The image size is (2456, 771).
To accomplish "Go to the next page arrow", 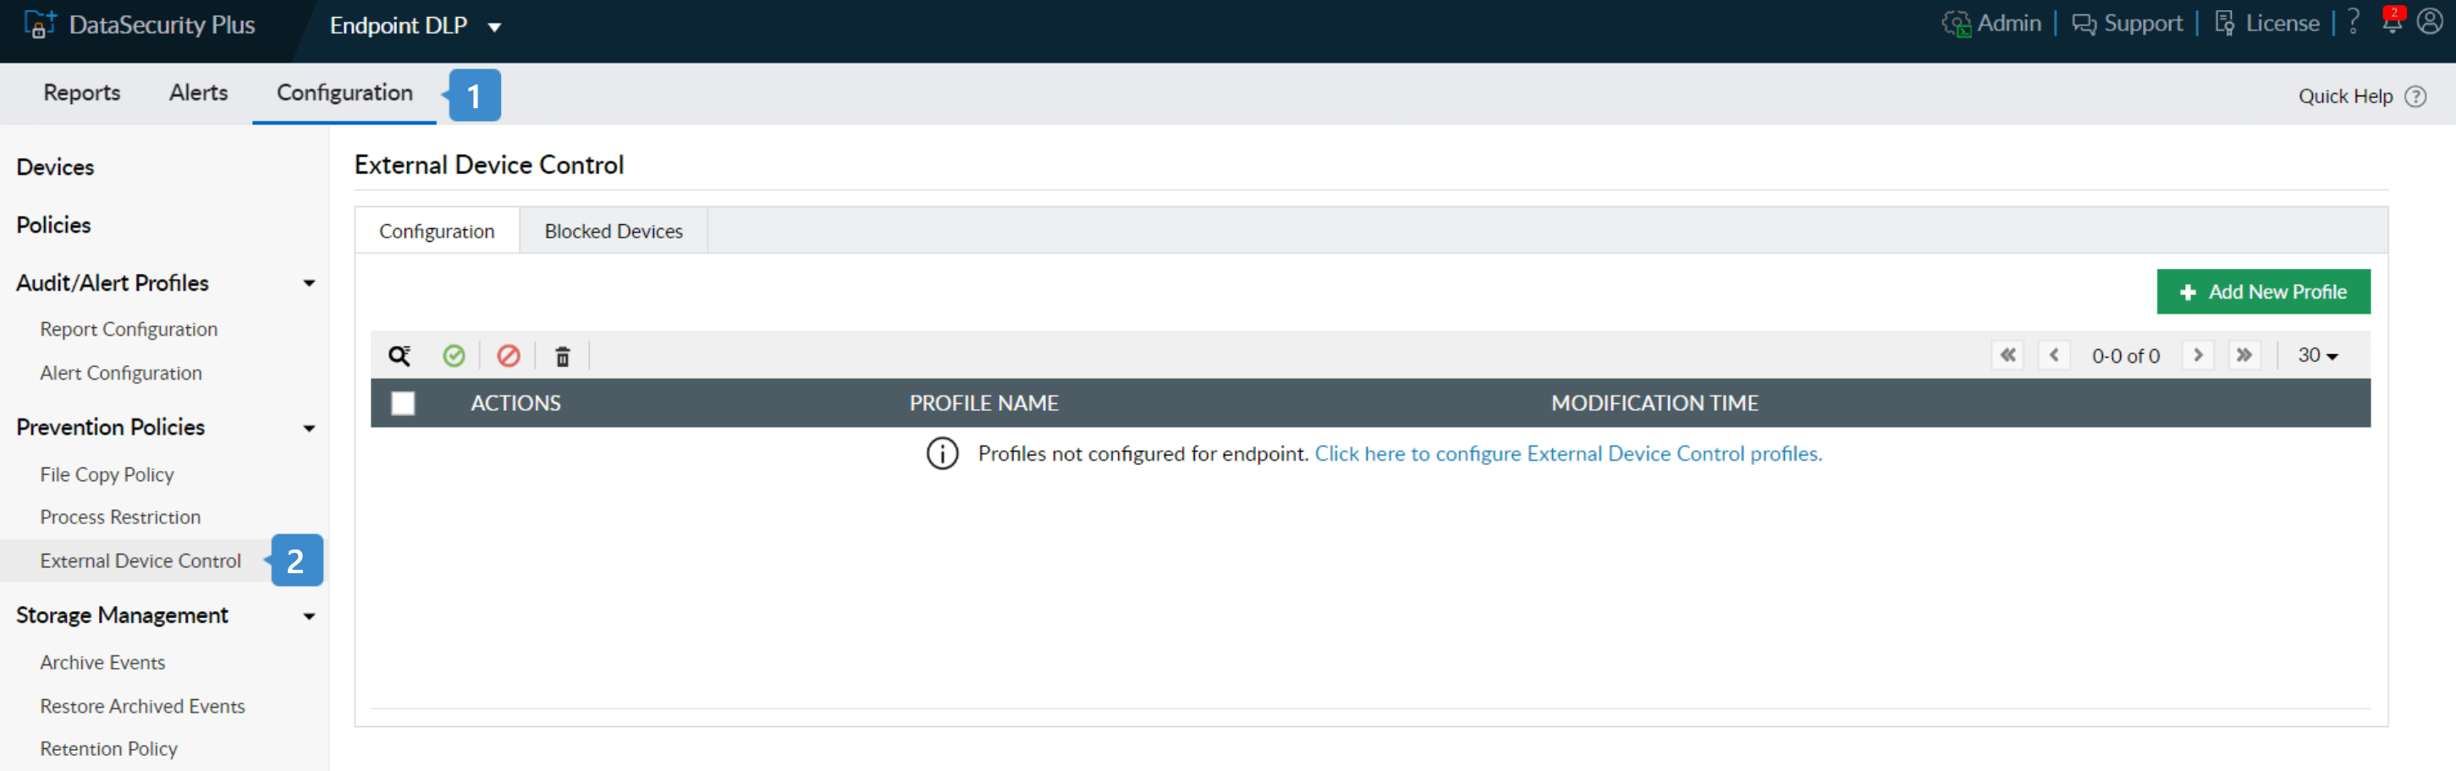I will [2198, 355].
